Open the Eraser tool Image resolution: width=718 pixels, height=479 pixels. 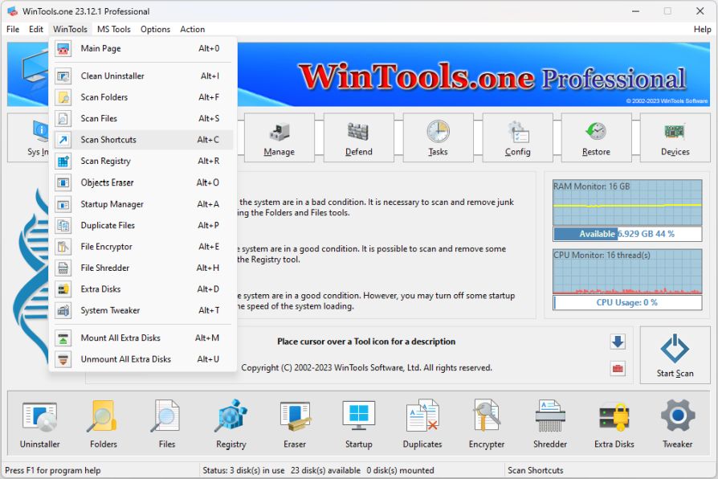(x=295, y=423)
